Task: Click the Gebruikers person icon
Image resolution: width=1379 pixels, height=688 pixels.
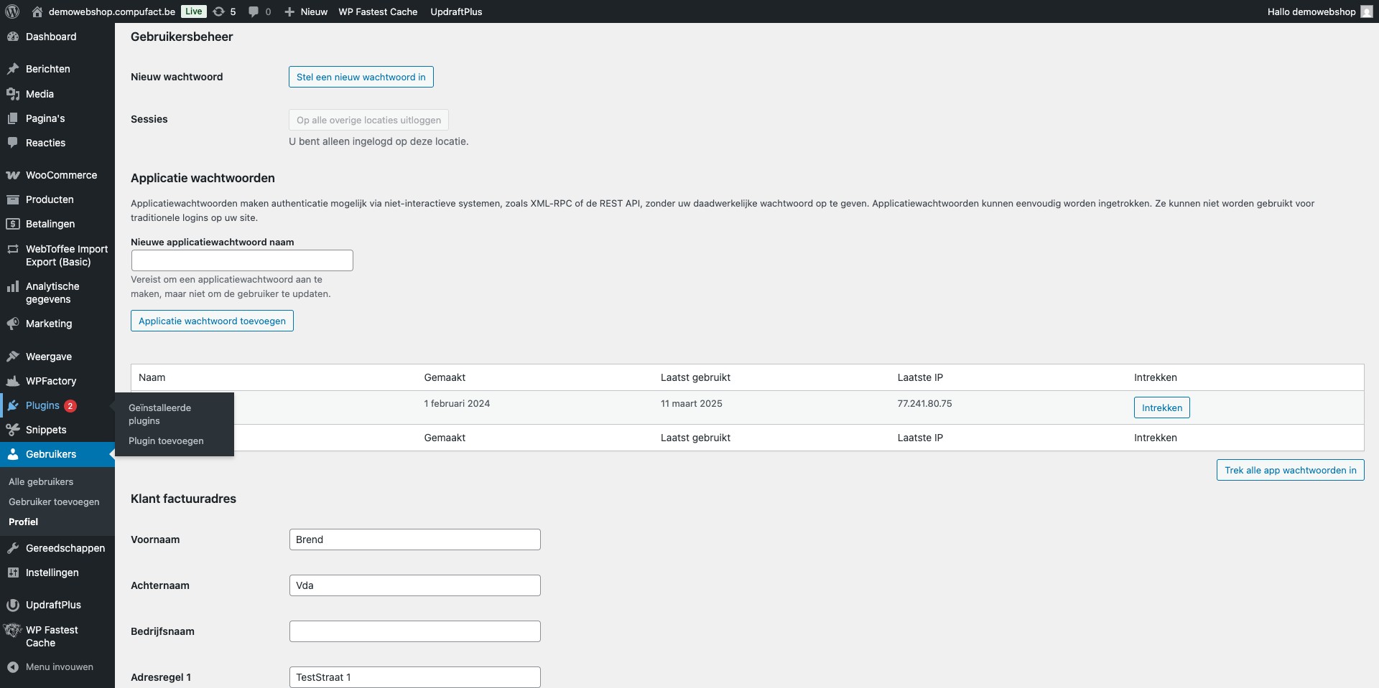Action: tap(13, 454)
